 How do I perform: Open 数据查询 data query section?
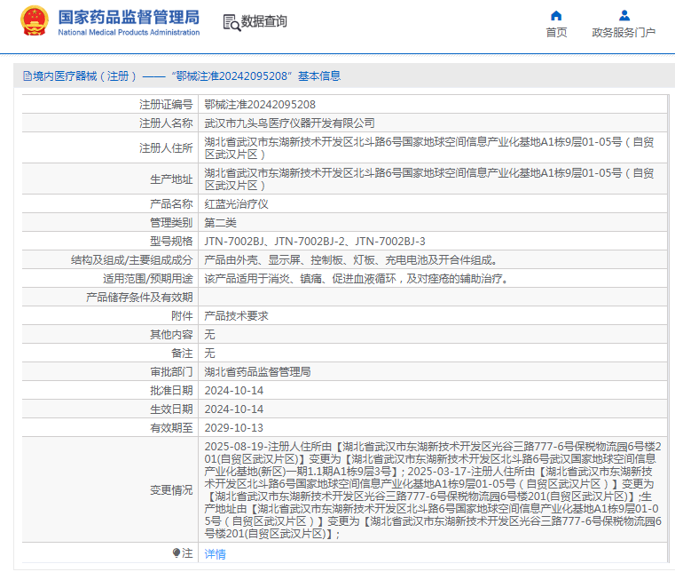point(264,22)
